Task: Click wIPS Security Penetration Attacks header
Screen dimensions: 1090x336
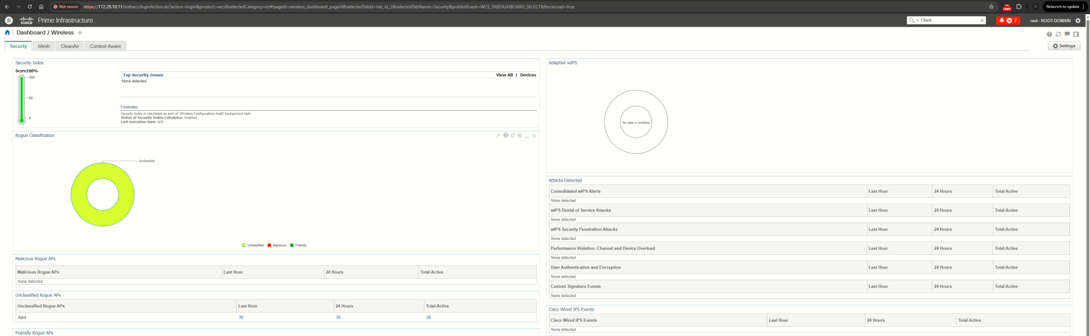Action: [584, 229]
